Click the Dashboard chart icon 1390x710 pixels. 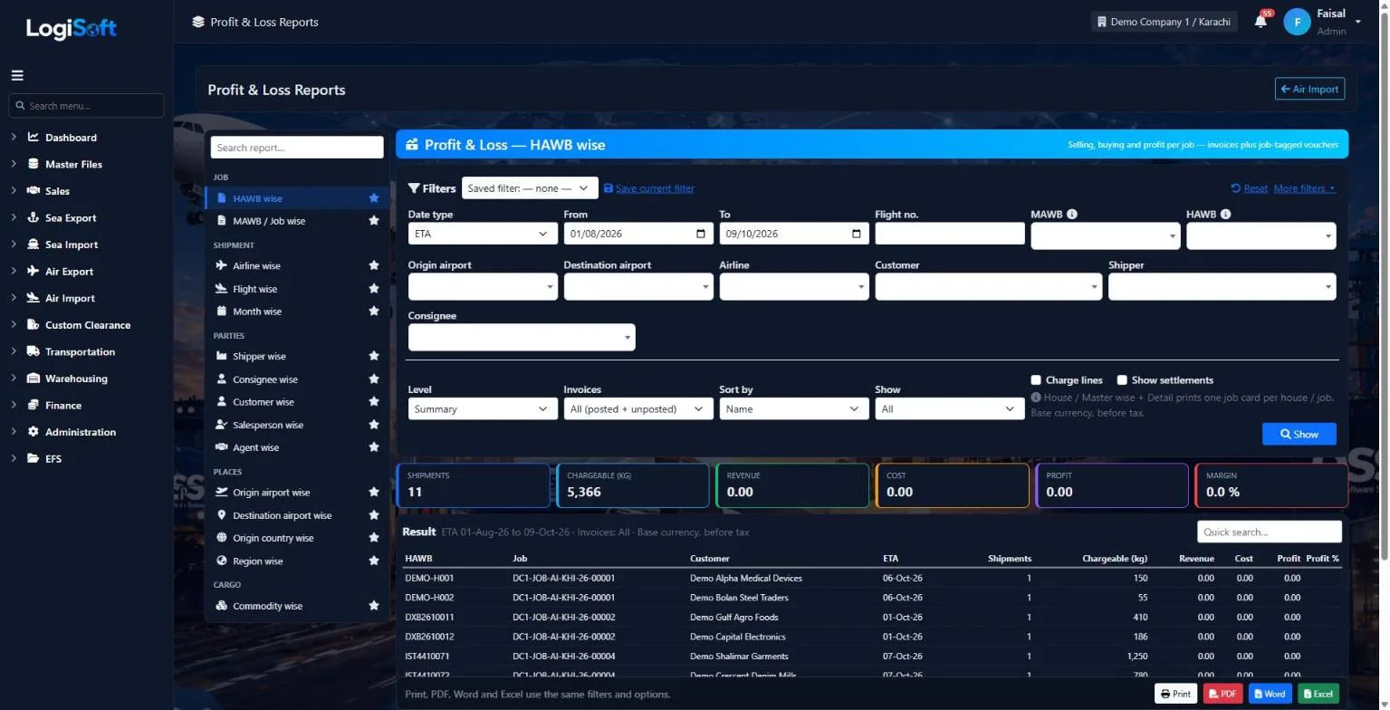[x=34, y=138]
